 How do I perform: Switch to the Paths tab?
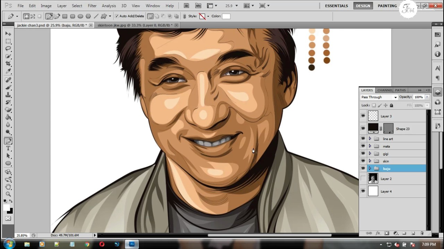(400, 90)
